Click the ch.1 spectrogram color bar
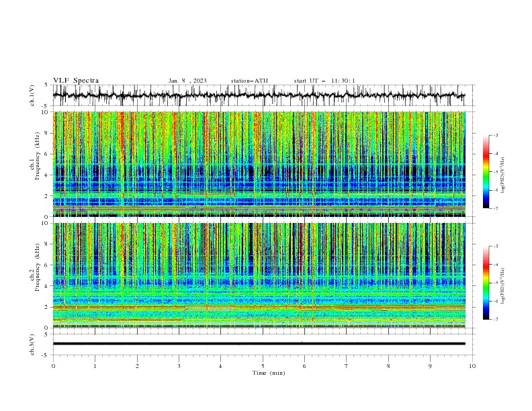 click(x=486, y=172)
